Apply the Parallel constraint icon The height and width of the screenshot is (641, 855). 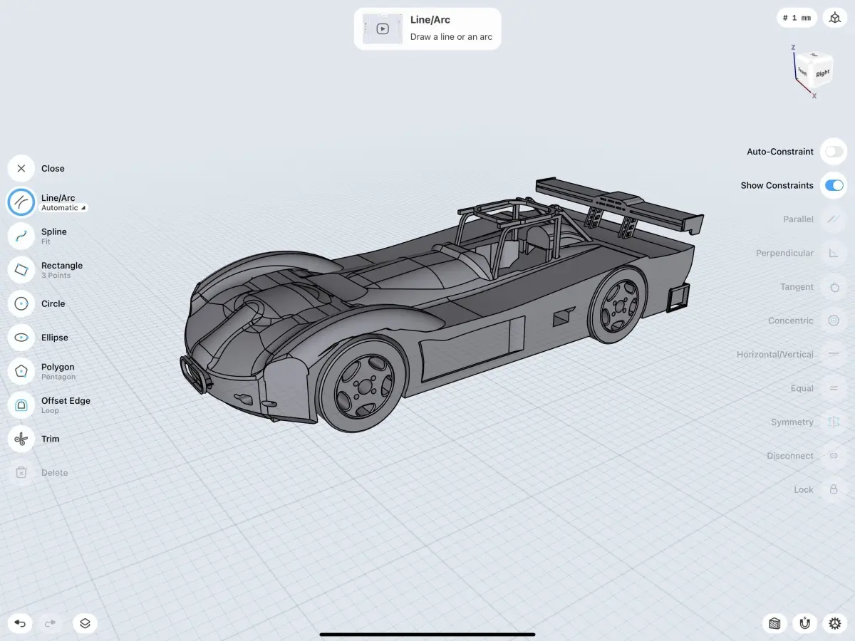pos(834,219)
